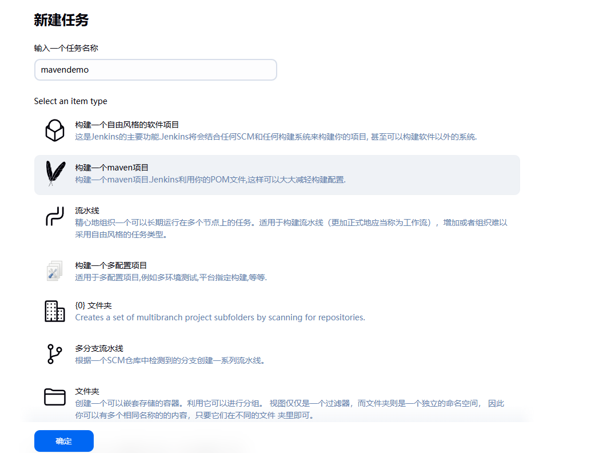Select the 流水线 item title
591x453 pixels.
[x=87, y=211]
